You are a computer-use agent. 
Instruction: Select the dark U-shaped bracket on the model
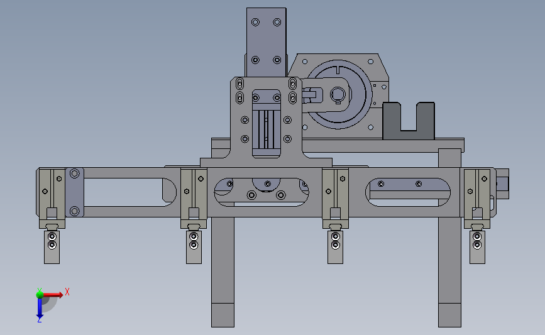409,121
